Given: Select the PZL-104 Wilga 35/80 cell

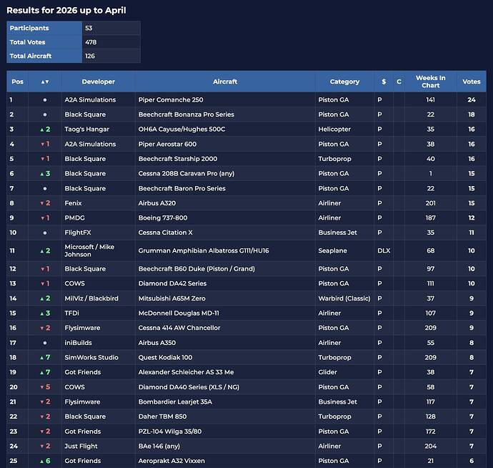Looking at the screenshot, I should 225,432.
